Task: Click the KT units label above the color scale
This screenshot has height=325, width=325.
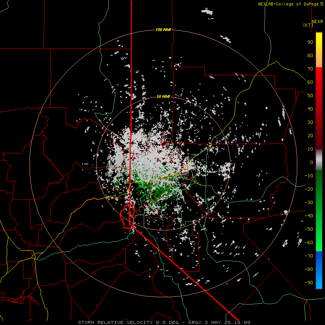Action: click(x=308, y=25)
